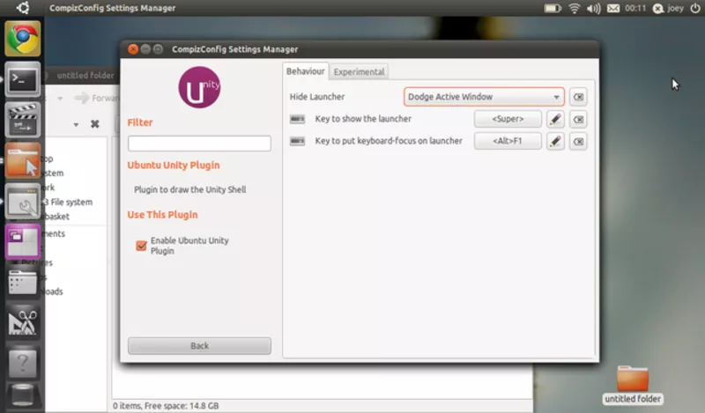Open the messaging envelope indicator
The width and height of the screenshot is (705, 413).
tap(613, 8)
